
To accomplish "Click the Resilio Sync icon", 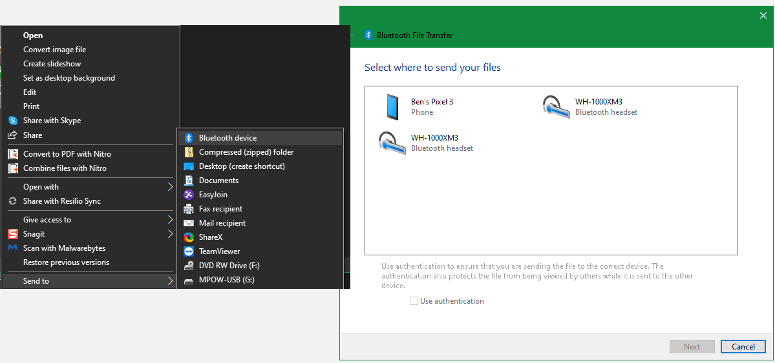I will 13,201.
